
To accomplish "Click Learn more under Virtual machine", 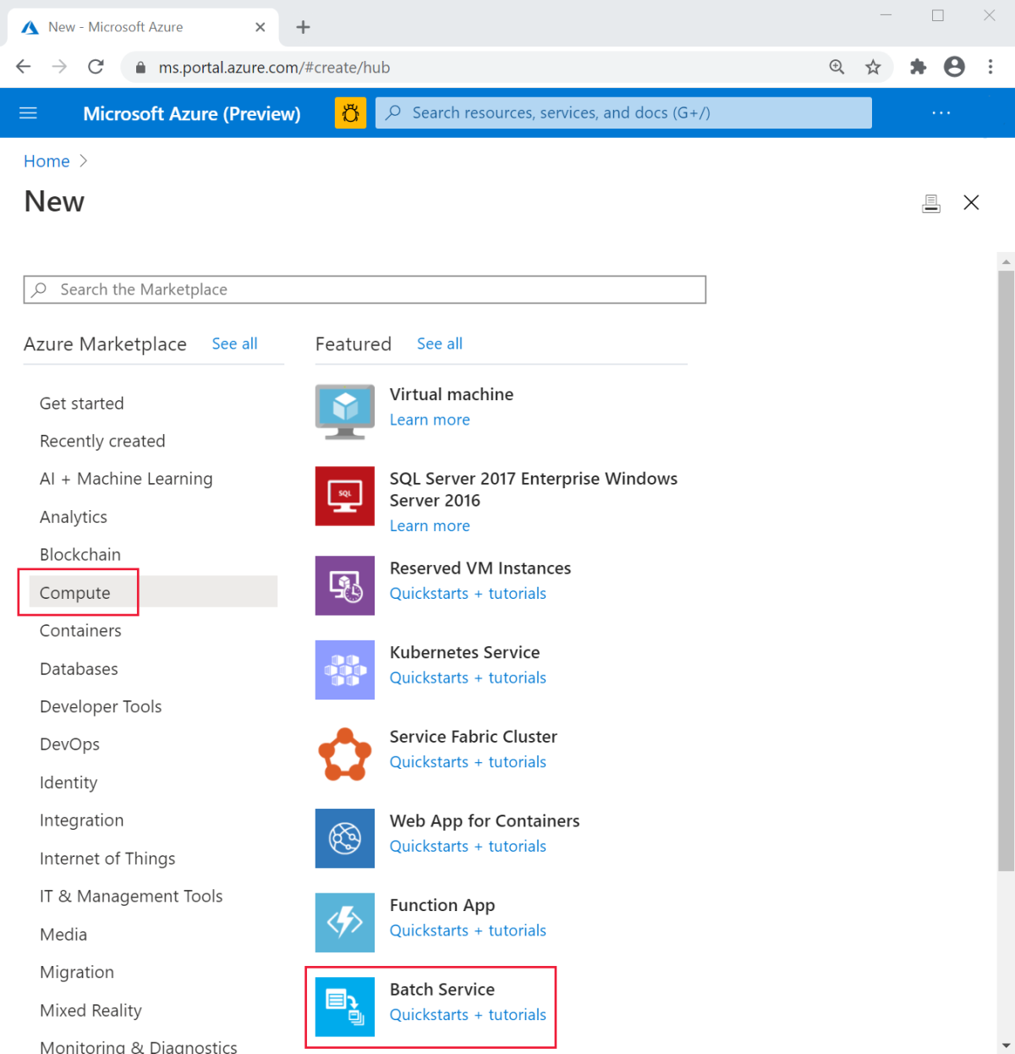I will [x=429, y=420].
